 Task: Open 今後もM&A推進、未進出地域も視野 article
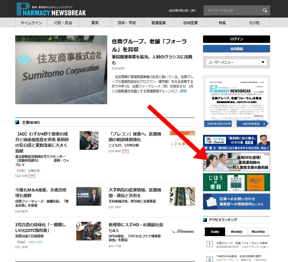coord(41,193)
